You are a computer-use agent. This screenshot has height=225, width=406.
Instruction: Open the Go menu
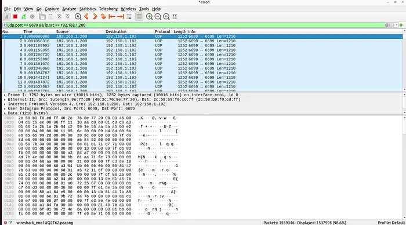(x=39, y=9)
